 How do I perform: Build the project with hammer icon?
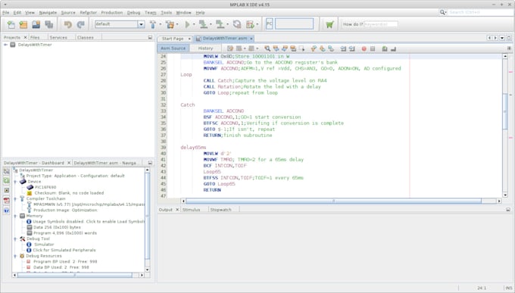pos(153,24)
